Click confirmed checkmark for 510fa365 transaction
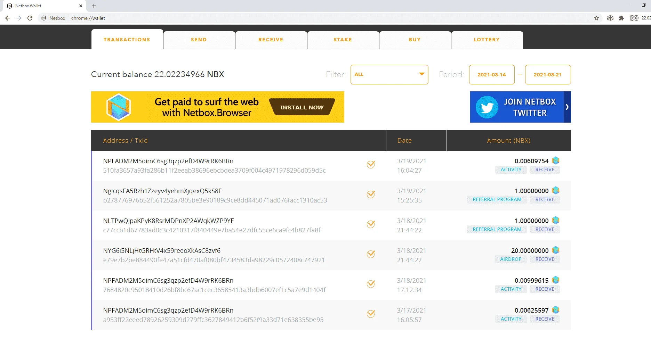 (x=371, y=164)
